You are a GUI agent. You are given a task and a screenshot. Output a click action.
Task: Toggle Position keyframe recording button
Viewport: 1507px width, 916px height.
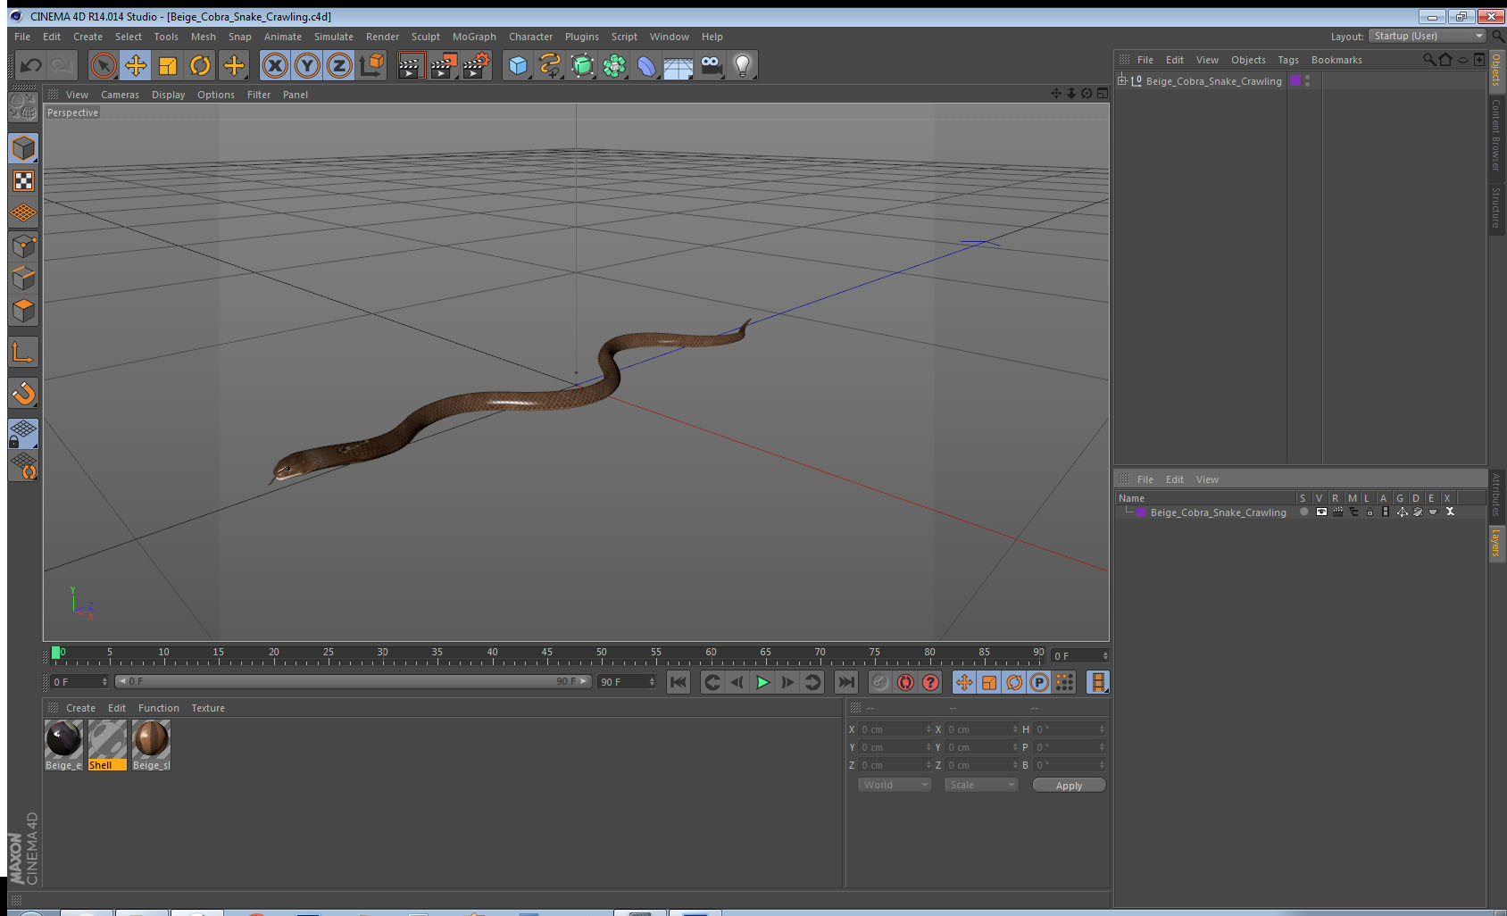pyautogui.click(x=964, y=682)
